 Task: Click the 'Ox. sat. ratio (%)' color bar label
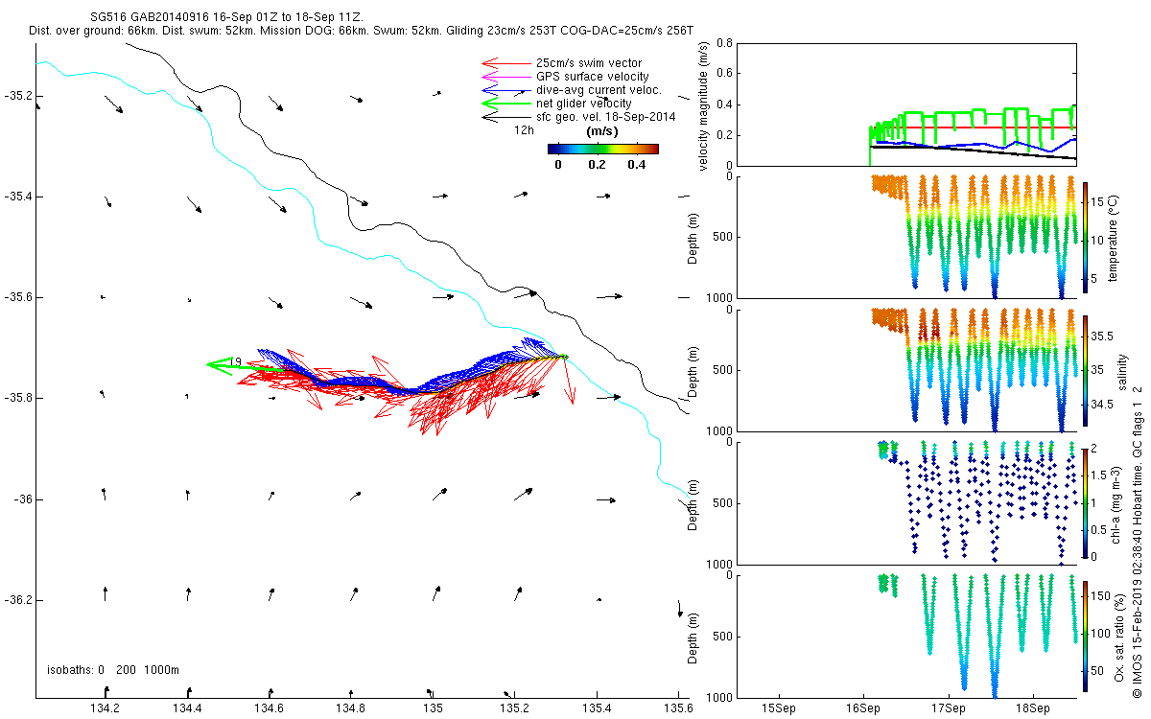click(x=1119, y=636)
